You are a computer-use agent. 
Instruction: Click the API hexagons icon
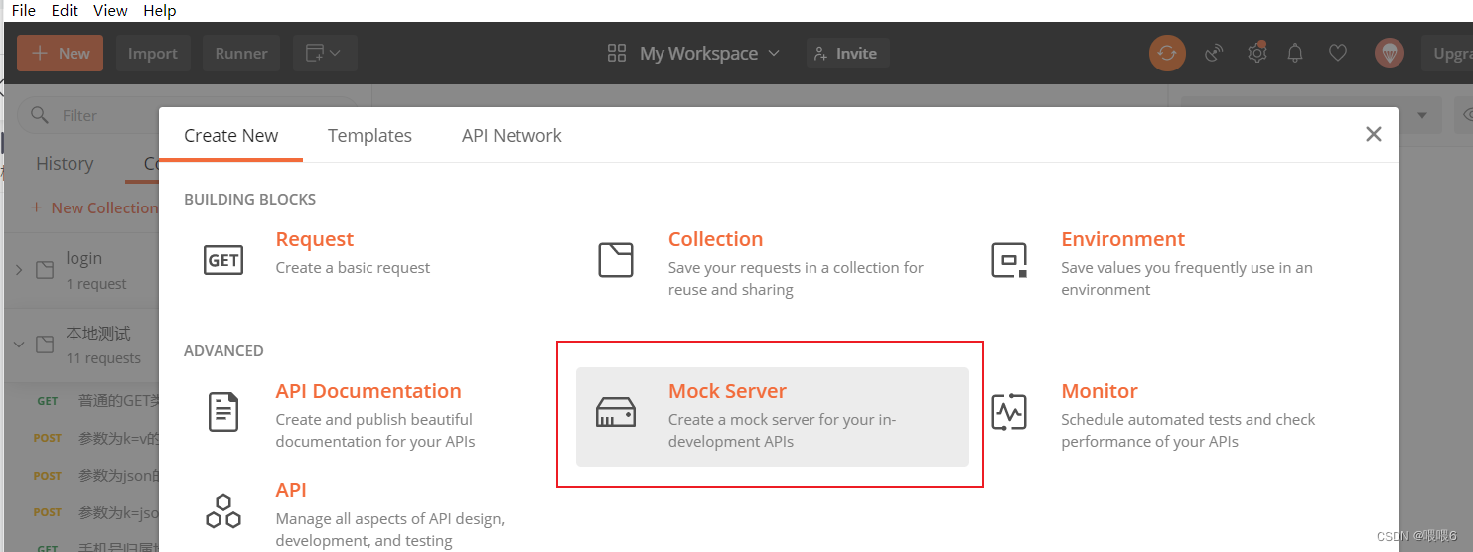pyautogui.click(x=223, y=510)
